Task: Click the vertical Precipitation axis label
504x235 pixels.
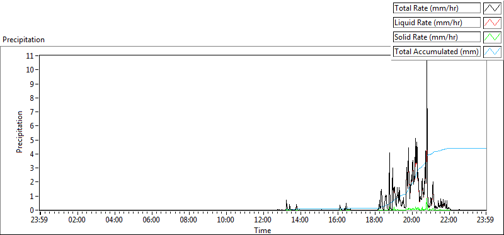Action: click(x=20, y=132)
